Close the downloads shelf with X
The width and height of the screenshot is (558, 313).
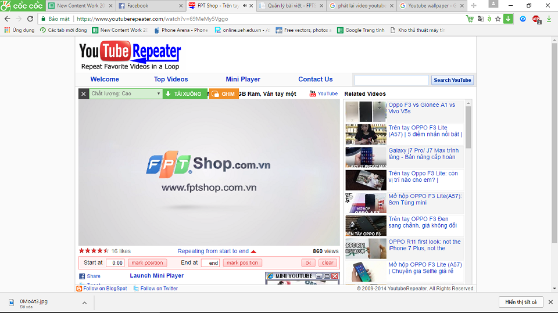point(550,302)
